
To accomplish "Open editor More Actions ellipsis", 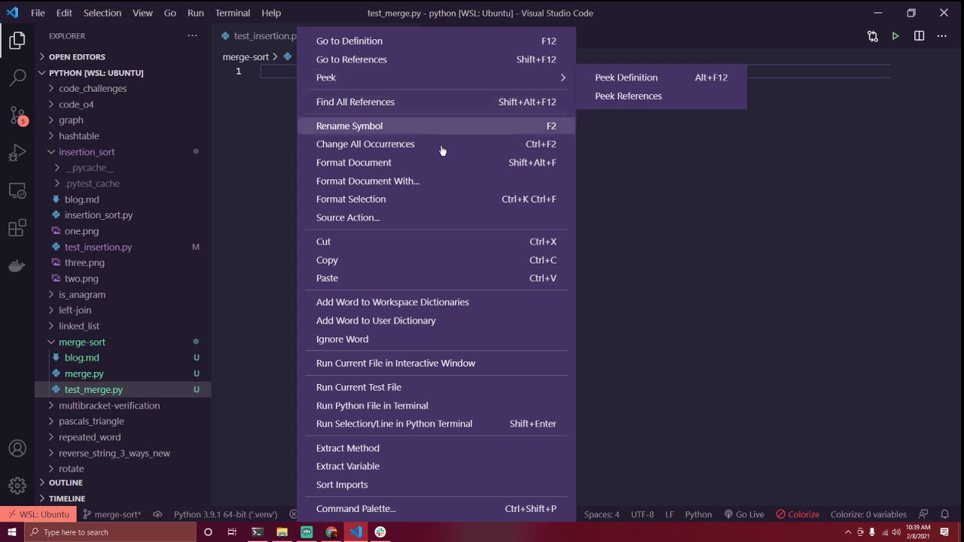I will [x=941, y=35].
